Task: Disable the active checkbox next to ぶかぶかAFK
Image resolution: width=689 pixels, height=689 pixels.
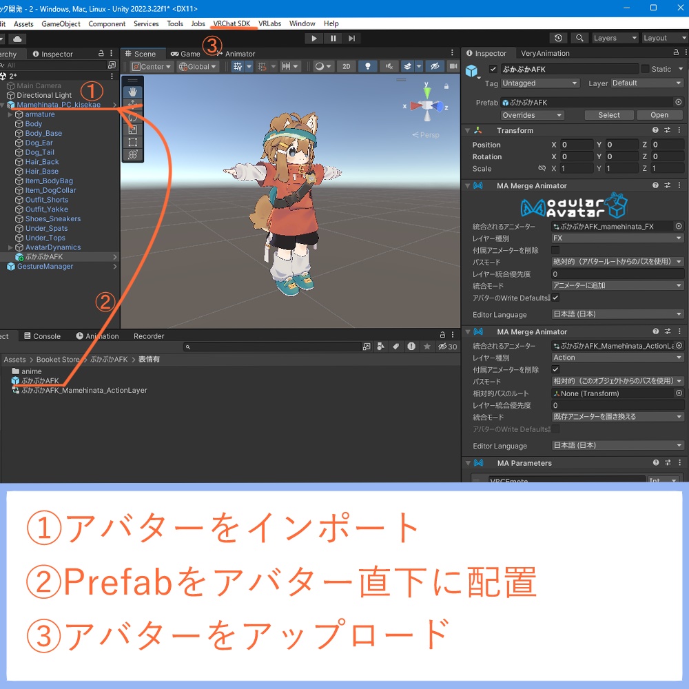Action: (x=494, y=69)
